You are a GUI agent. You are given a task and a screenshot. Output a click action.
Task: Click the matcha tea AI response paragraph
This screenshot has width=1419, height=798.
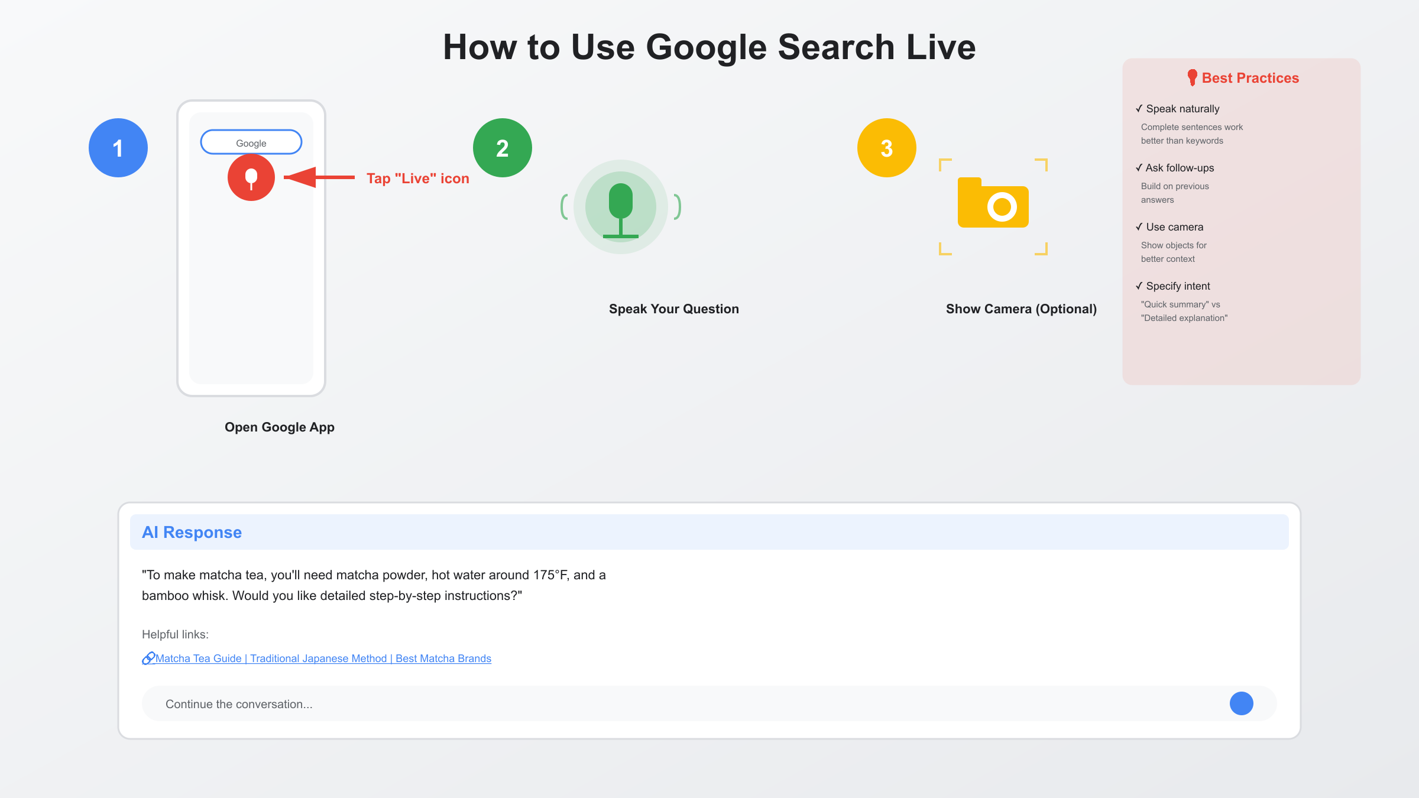tap(374, 585)
